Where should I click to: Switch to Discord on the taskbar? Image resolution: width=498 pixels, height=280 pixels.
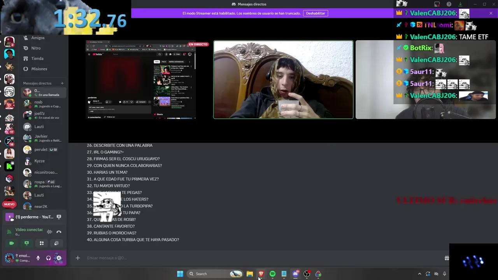tap(295, 274)
